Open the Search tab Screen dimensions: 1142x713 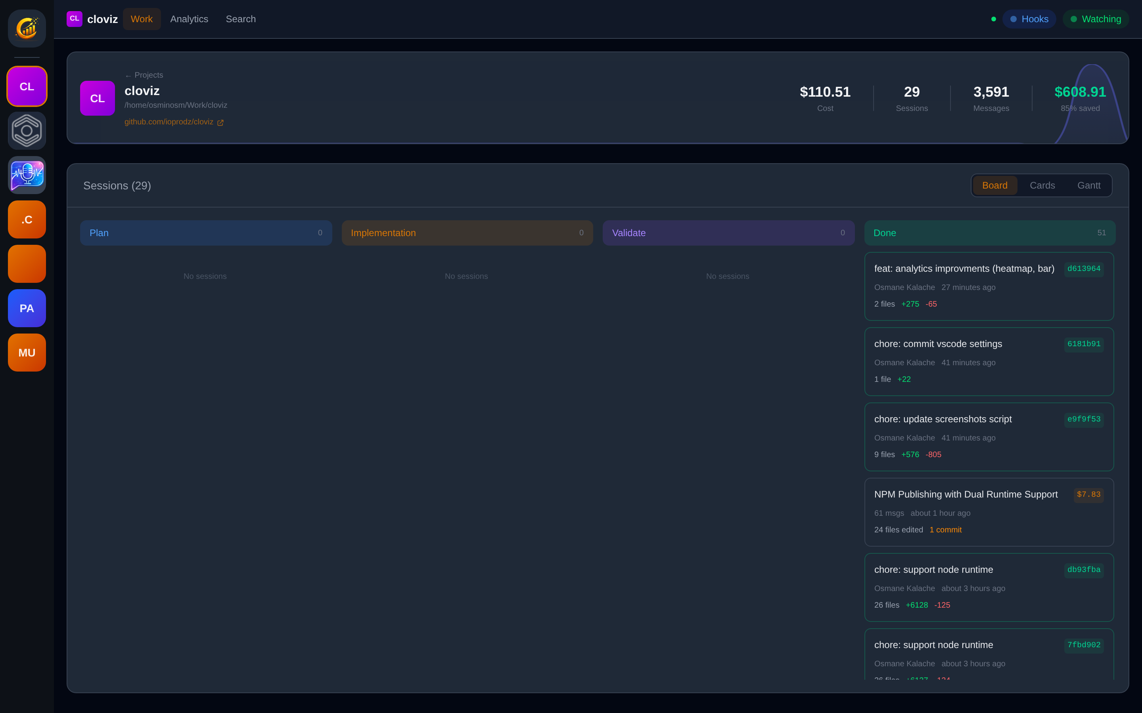pyautogui.click(x=241, y=19)
